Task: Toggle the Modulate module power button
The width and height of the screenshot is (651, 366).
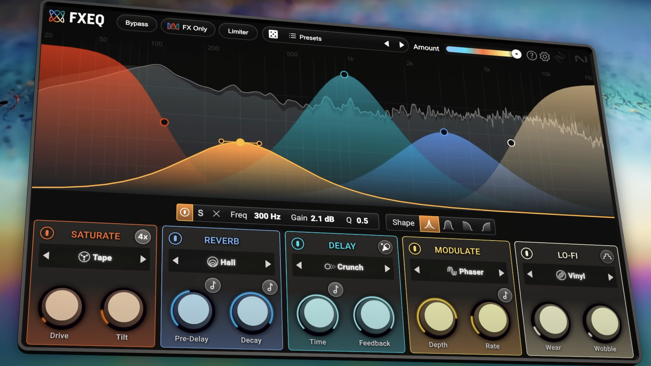Action: click(x=415, y=249)
